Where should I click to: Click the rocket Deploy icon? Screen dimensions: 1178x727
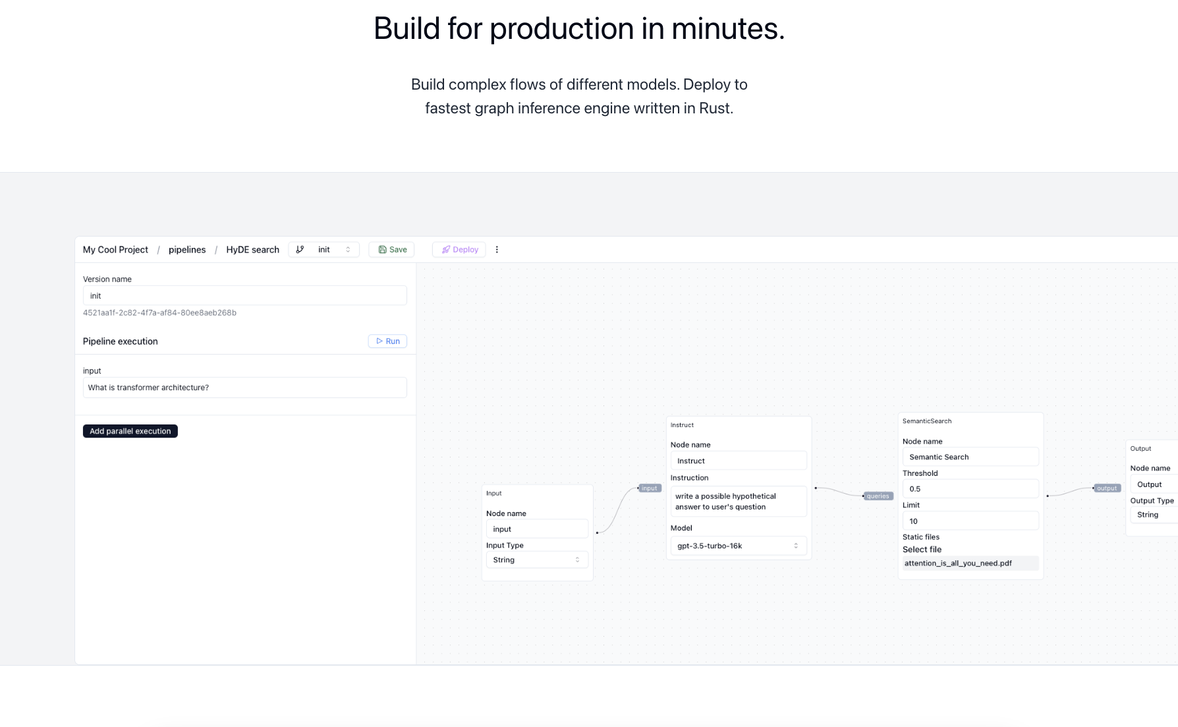[x=446, y=250]
